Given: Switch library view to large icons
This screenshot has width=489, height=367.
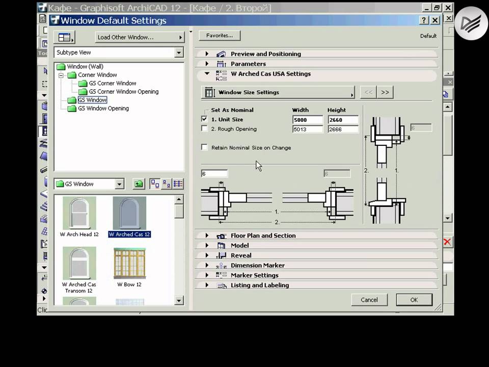Looking at the screenshot, I should point(155,184).
